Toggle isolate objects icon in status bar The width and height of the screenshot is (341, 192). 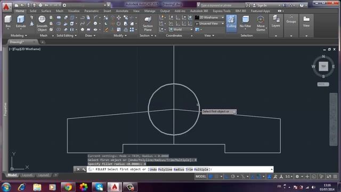pyautogui.click(x=321, y=177)
